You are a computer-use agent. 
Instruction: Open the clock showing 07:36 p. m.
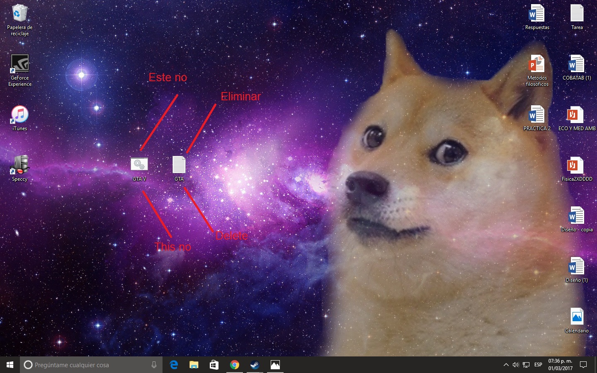tap(560, 365)
